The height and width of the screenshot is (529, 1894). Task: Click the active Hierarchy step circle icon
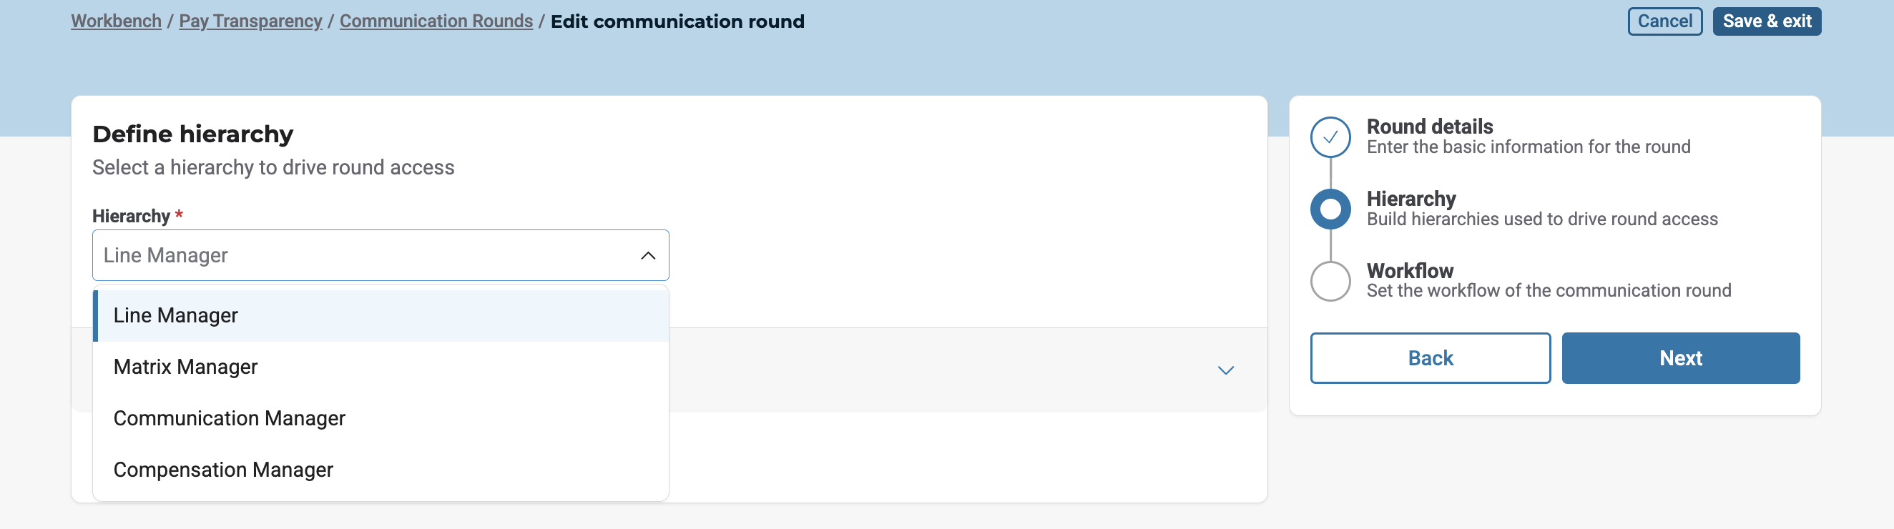pyautogui.click(x=1330, y=209)
